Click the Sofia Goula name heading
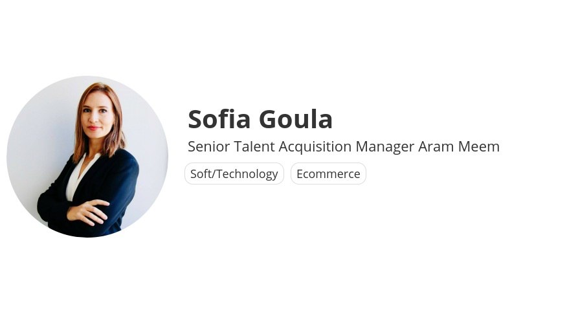567x314 pixels. pyautogui.click(x=260, y=119)
